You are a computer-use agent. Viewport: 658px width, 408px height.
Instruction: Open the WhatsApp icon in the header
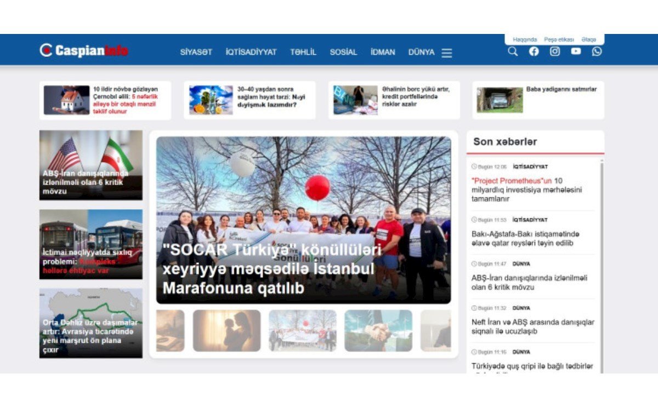pyautogui.click(x=597, y=51)
